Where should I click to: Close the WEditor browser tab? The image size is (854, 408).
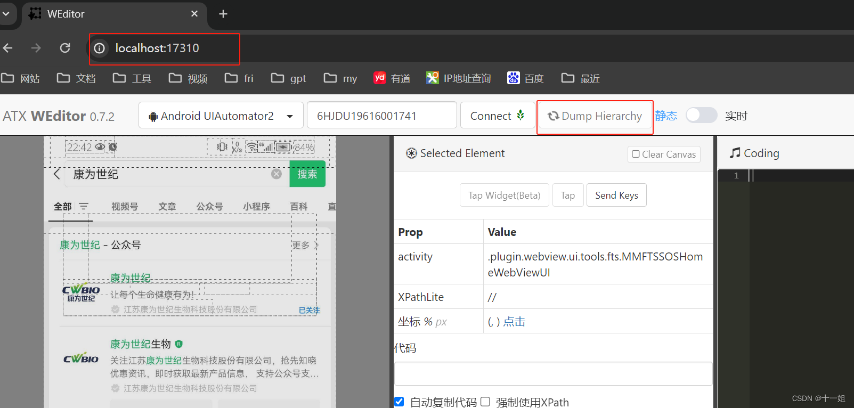pos(194,14)
